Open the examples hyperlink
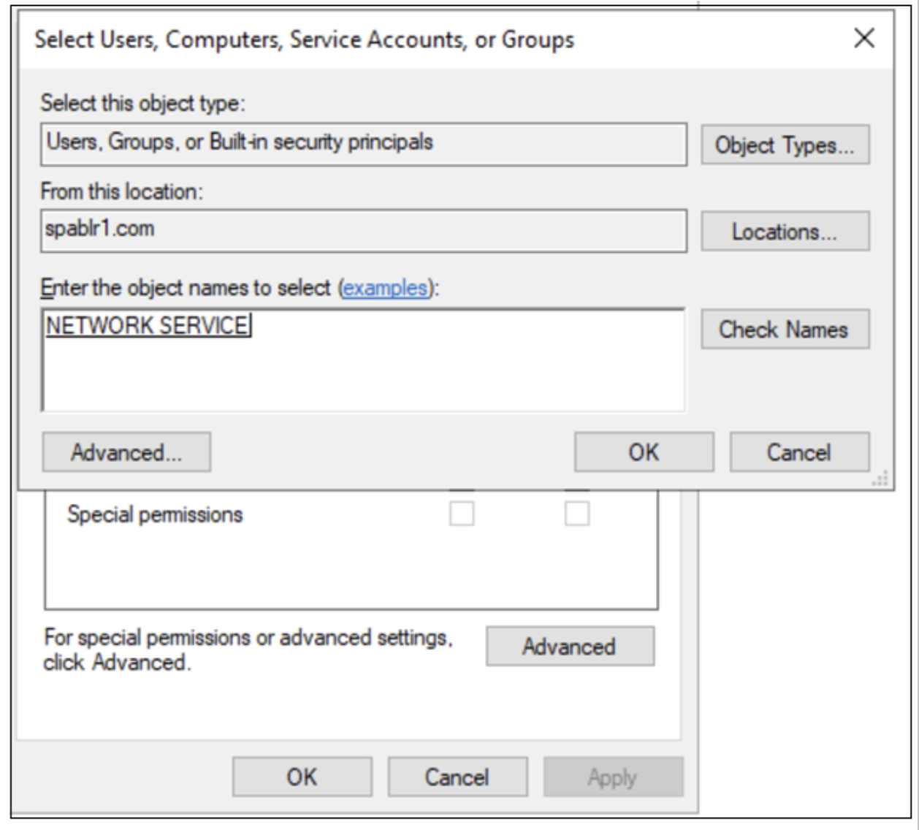This screenshot has width=919, height=830. [x=385, y=288]
